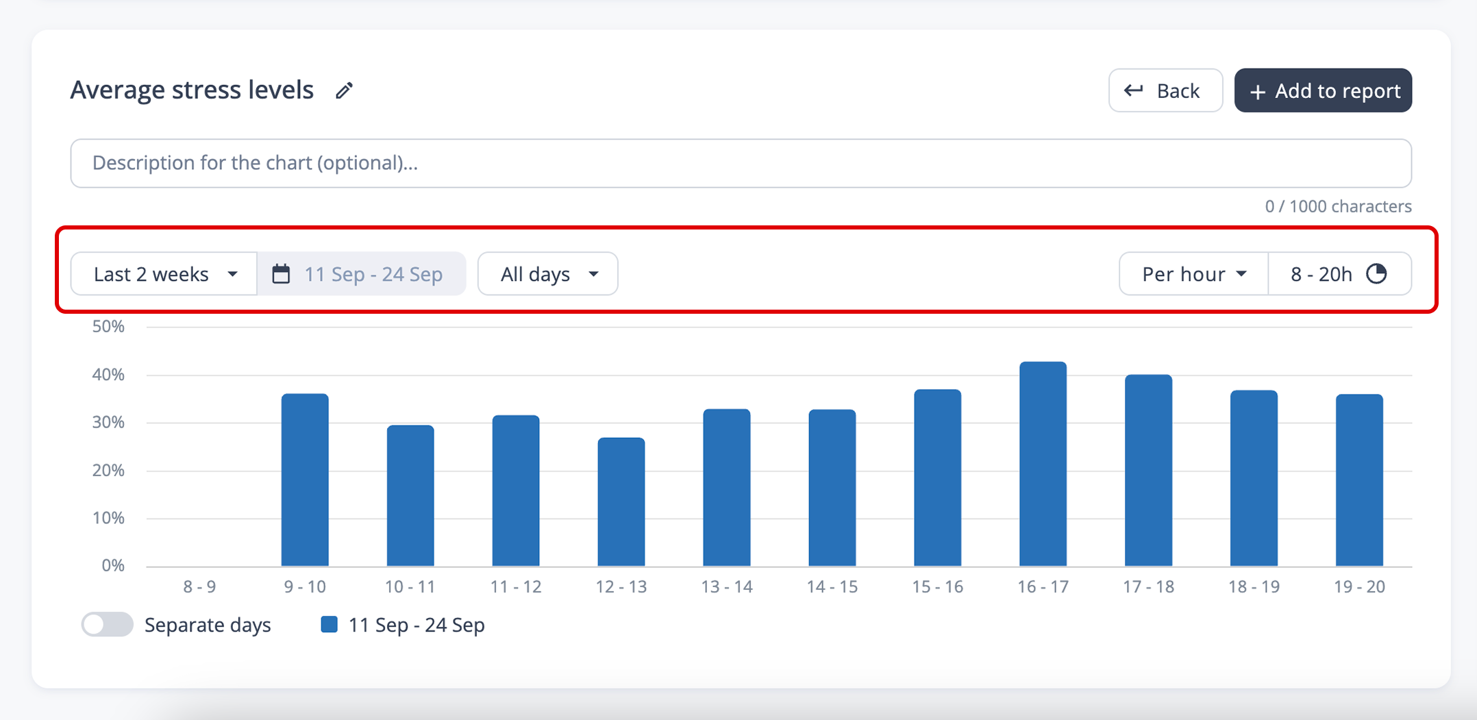Click the Average stress levels title
This screenshot has width=1477, height=720.
pos(192,90)
